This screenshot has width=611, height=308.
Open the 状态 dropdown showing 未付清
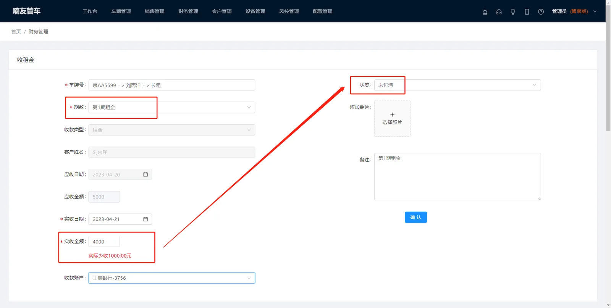(x=457, y=85)
